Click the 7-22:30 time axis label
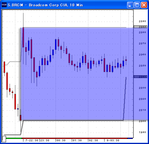 pyautogui.click(x=32, y=140)
